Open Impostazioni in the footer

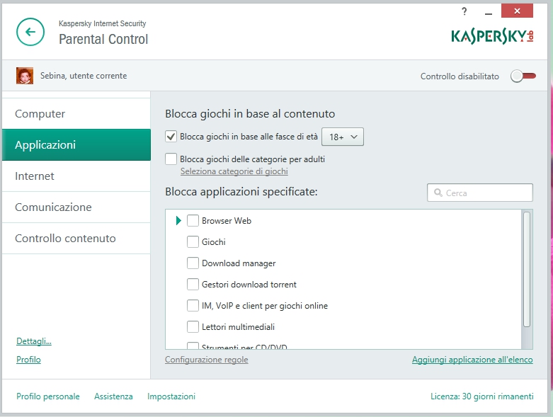[171, 396]
